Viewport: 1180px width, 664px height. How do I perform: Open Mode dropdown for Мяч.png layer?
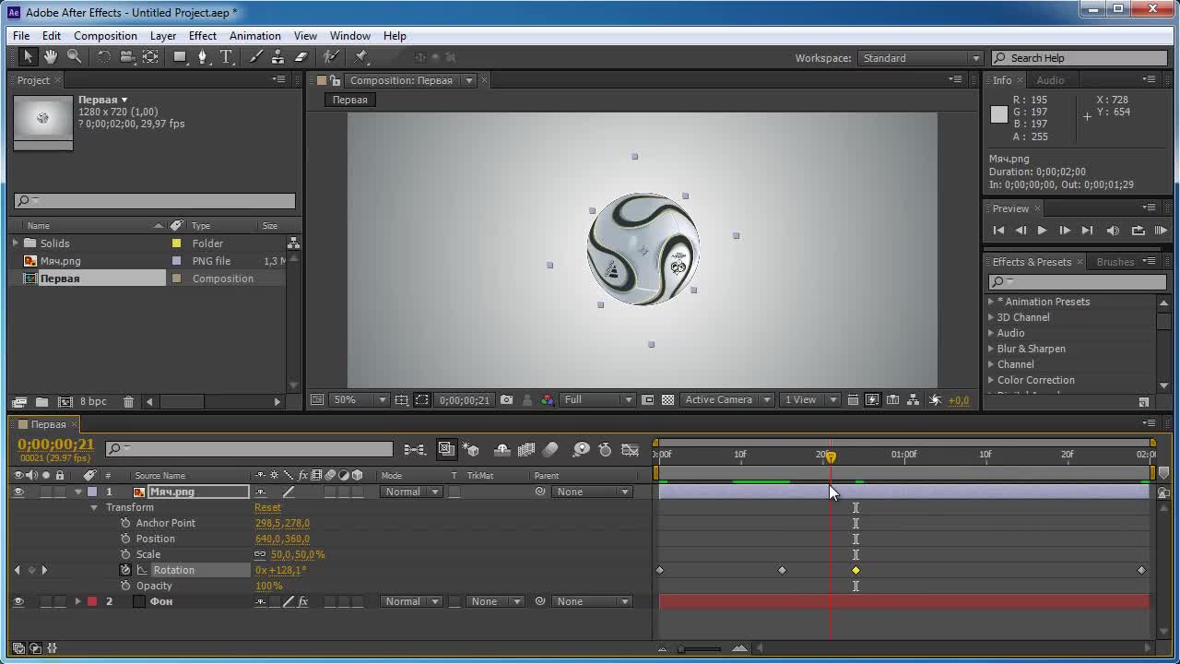(411, 492)
